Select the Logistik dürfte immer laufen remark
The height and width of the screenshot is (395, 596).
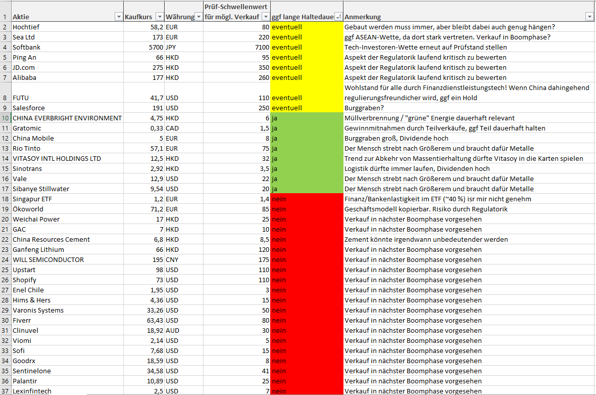(x=469, y=168)
